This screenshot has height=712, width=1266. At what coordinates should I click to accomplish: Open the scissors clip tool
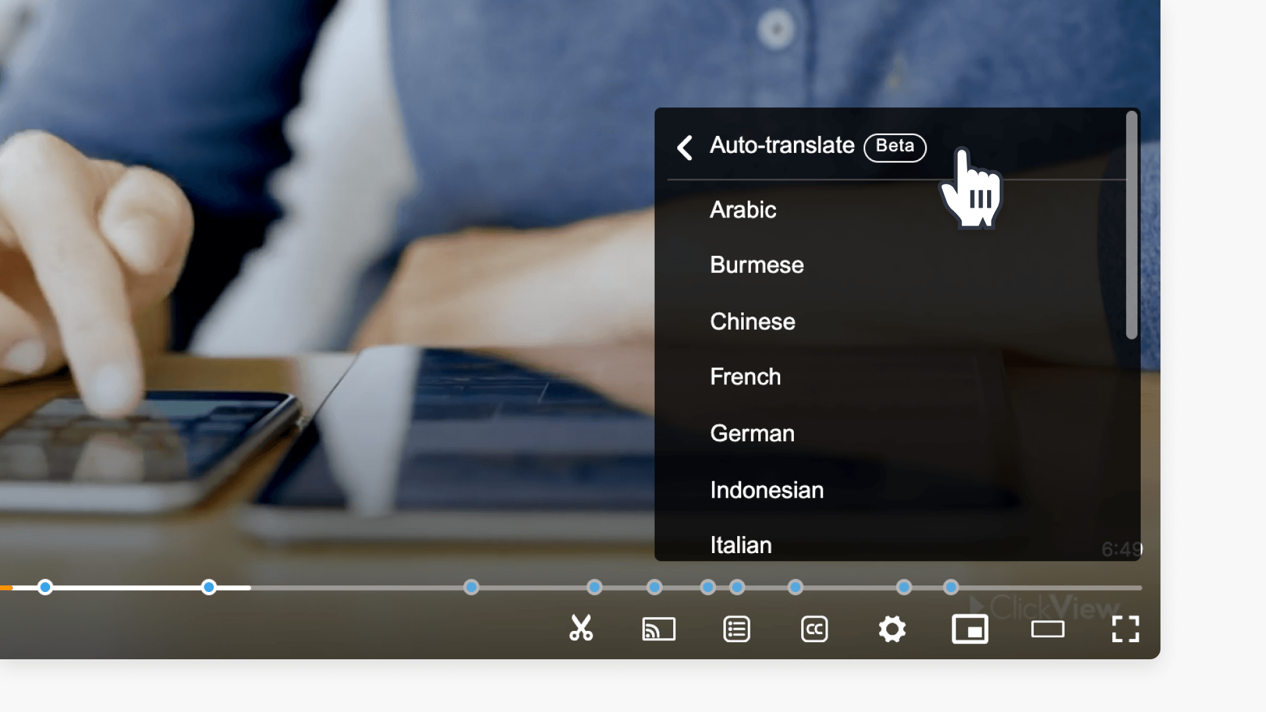click(581, 628)
